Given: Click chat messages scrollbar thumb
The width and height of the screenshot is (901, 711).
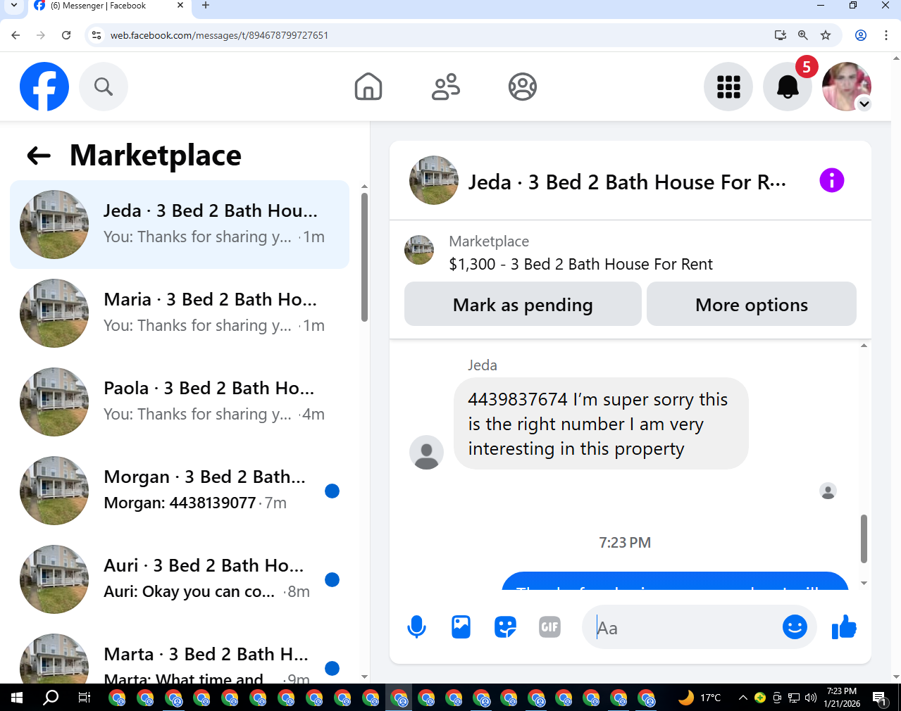Looking at the screenshot, I should click(x=864, y=539).
